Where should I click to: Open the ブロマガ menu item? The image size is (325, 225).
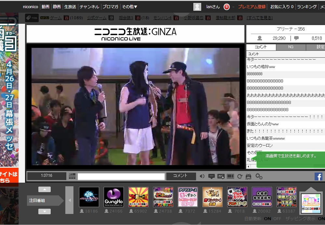(110, 7)
